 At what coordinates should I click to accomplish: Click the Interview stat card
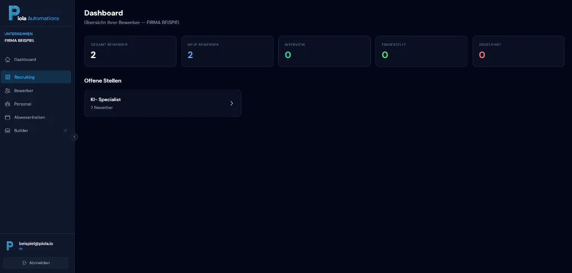[325, 51]
